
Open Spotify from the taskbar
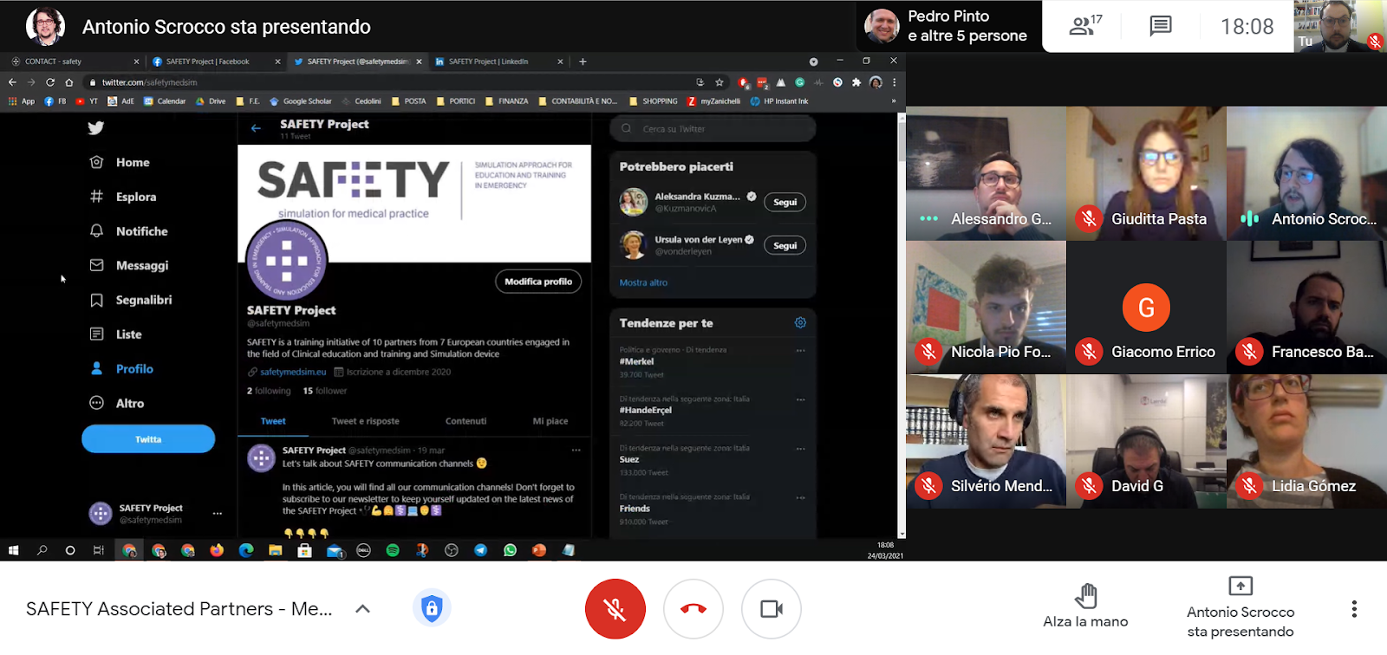tap(393, 550)
